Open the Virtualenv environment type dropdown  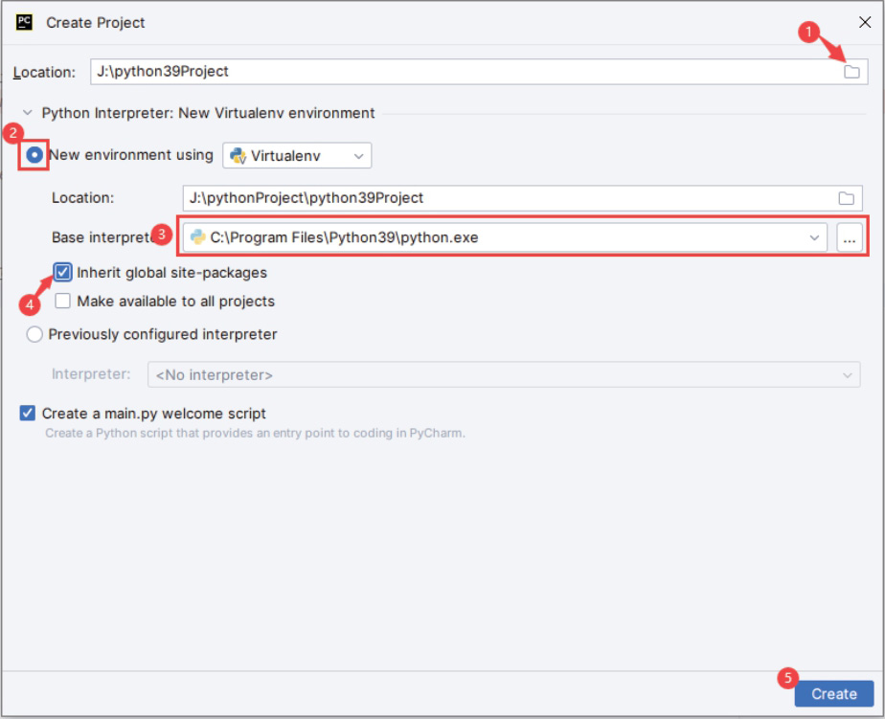[297, 156]
